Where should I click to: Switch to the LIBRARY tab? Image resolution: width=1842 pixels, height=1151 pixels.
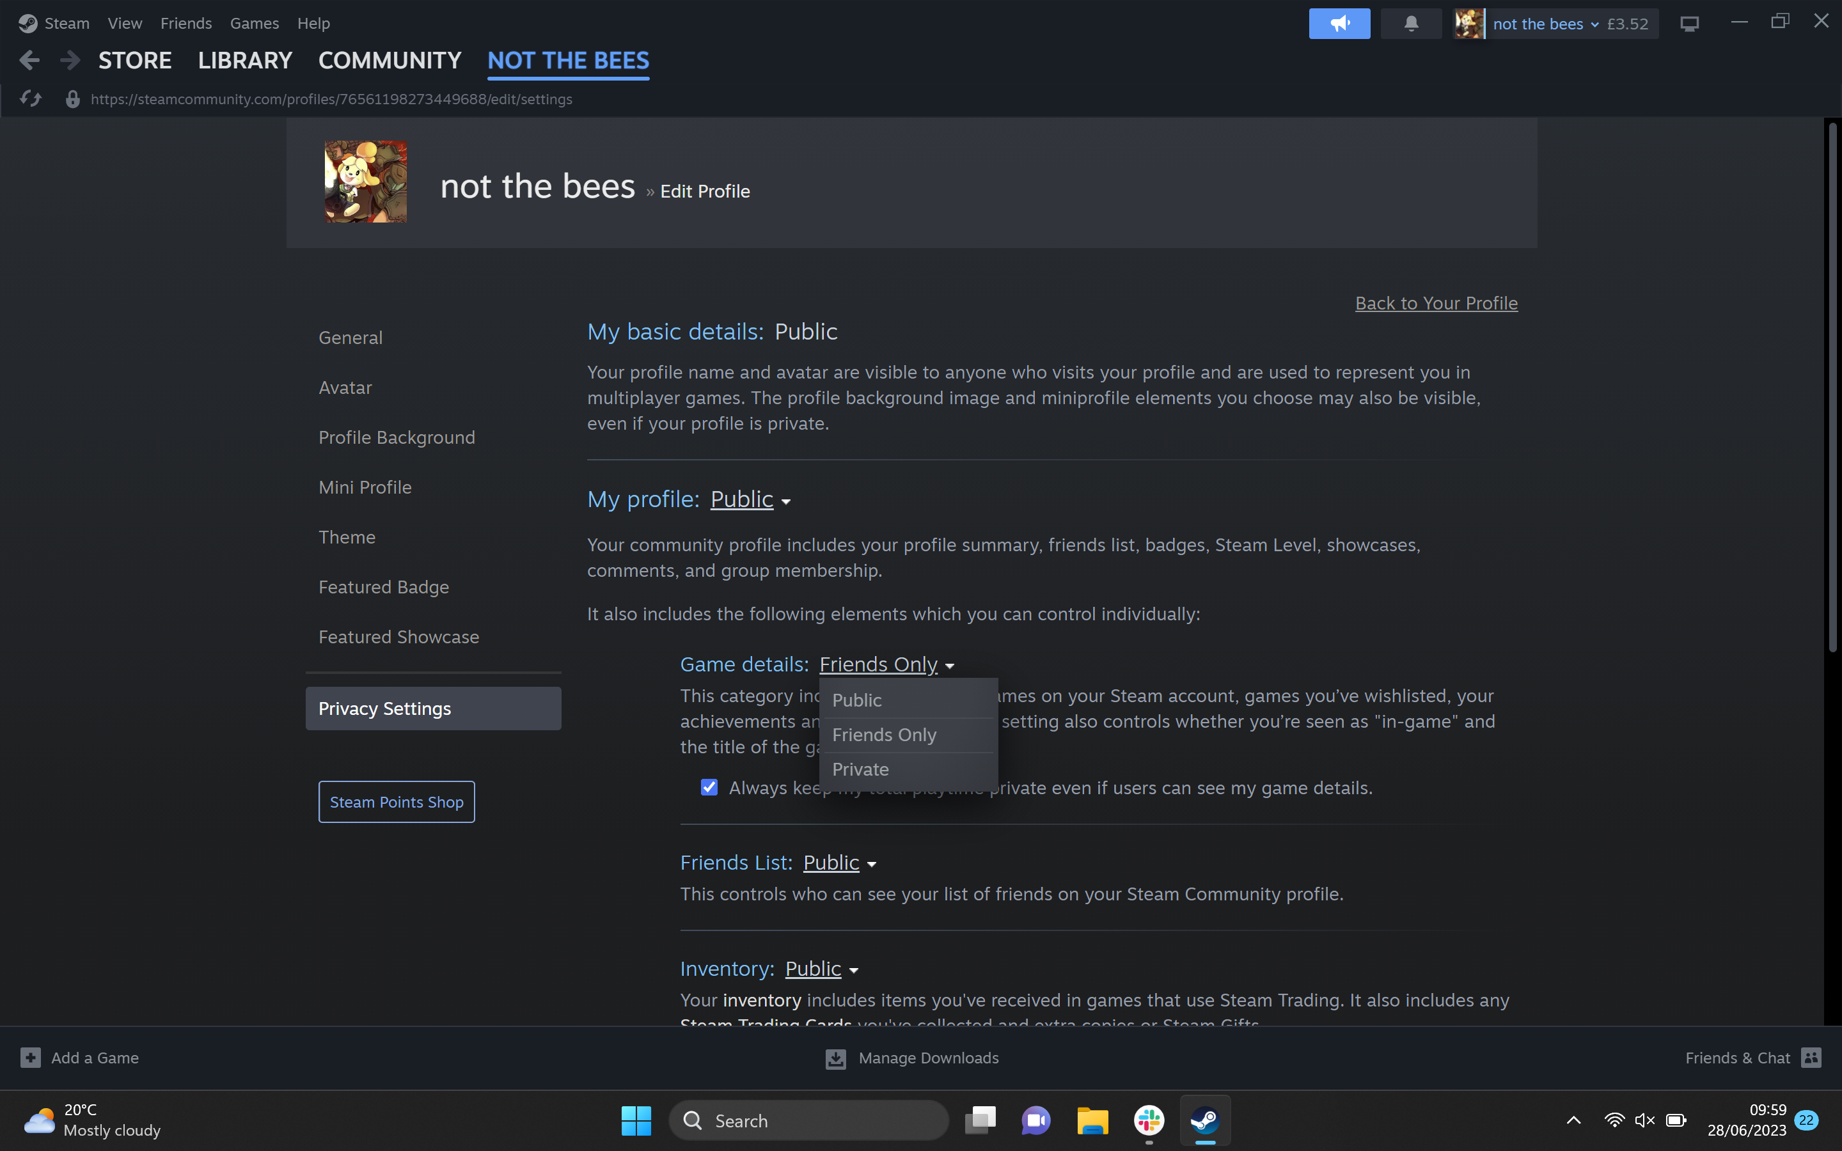(245, 60)
